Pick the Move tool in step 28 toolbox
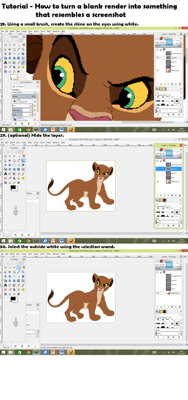The height and width of the screenshot is (400, 188). 10,54
